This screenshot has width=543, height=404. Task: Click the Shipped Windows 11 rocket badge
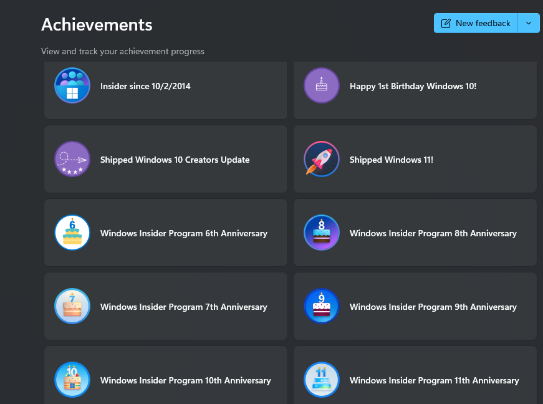click(x=322, y=159)
